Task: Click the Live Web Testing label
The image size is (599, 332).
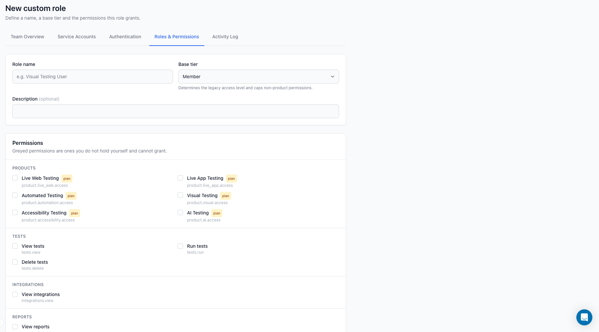Action: pos(40,178)
